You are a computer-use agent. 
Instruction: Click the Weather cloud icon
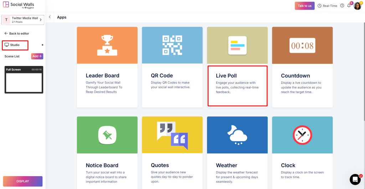[237, 135]
